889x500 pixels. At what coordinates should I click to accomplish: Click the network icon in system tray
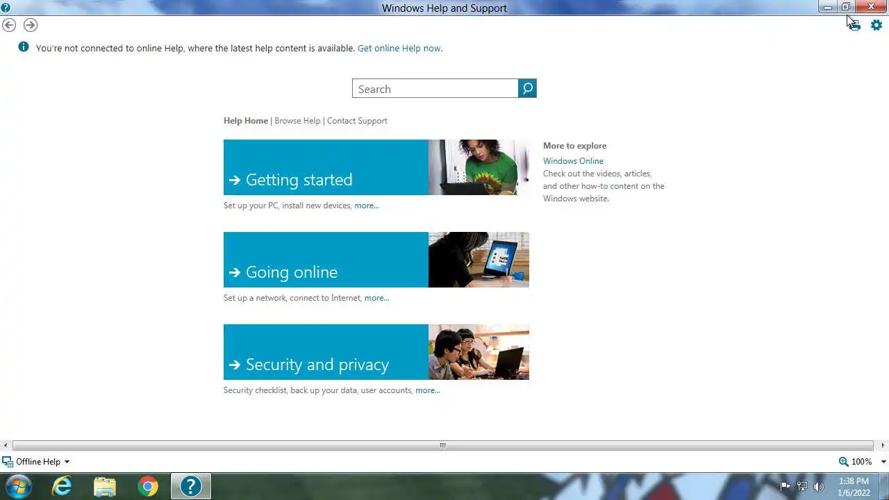(802, 486)
